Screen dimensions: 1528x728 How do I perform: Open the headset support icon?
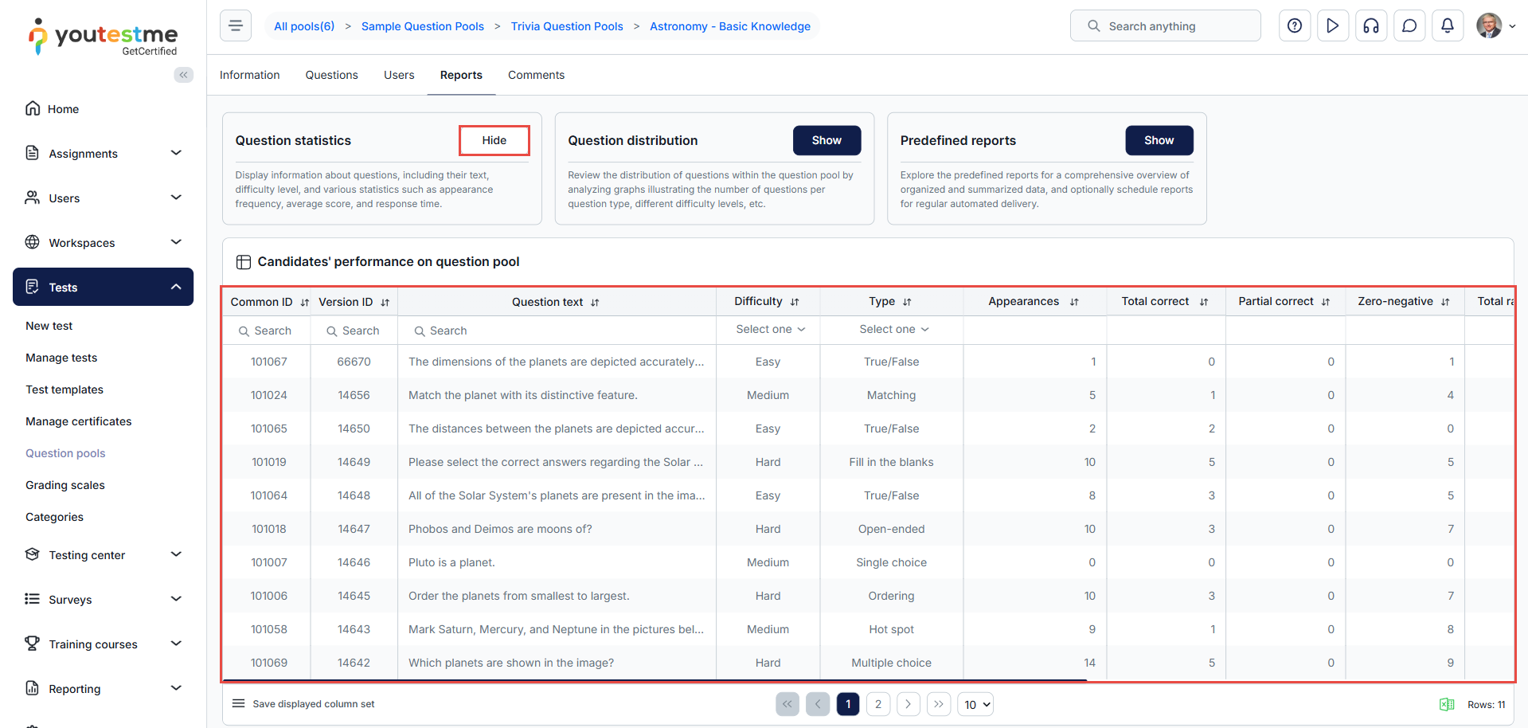(1370, 26)
